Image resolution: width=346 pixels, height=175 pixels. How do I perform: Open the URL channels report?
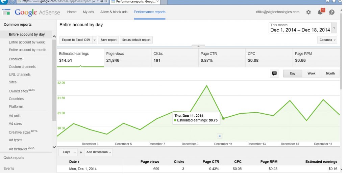coord(20,75)
